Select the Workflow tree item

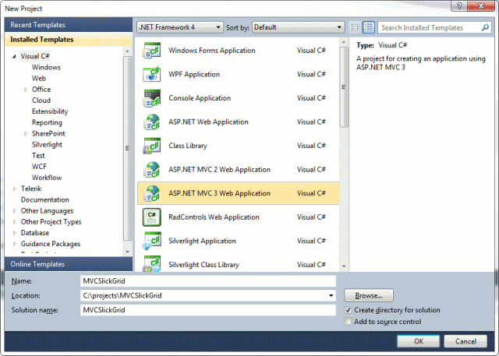point(47,178)
